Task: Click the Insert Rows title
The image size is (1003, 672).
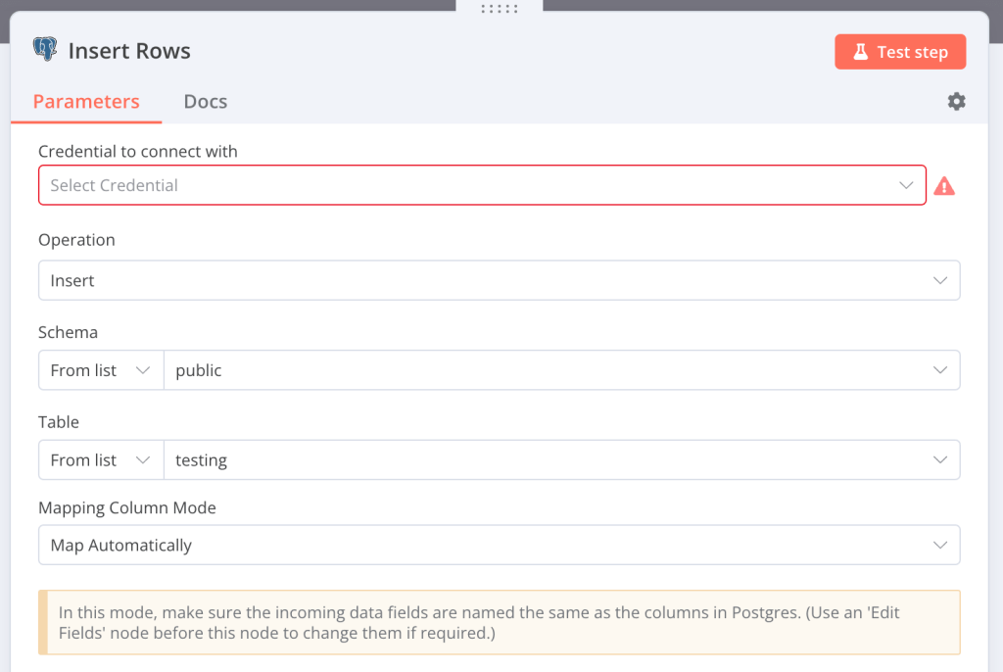Action: (129, 50)
